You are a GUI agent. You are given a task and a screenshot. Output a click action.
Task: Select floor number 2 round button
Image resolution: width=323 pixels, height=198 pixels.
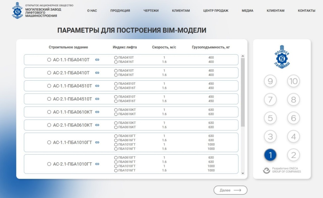pos(293,155)
